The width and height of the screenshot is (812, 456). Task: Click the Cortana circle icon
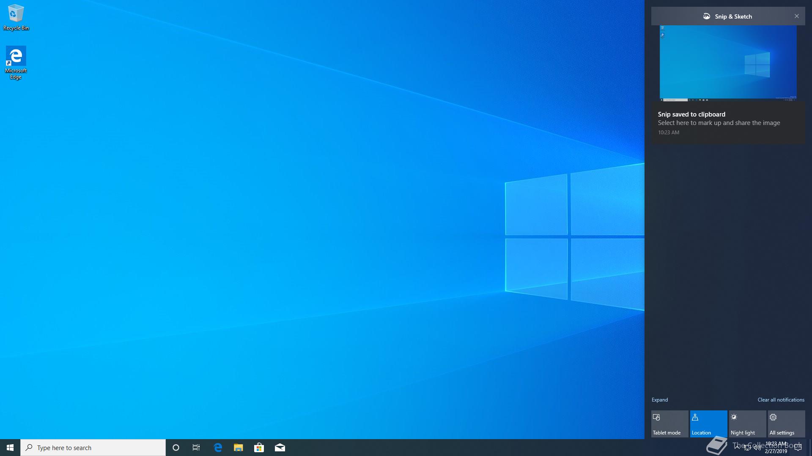[176, 448]
